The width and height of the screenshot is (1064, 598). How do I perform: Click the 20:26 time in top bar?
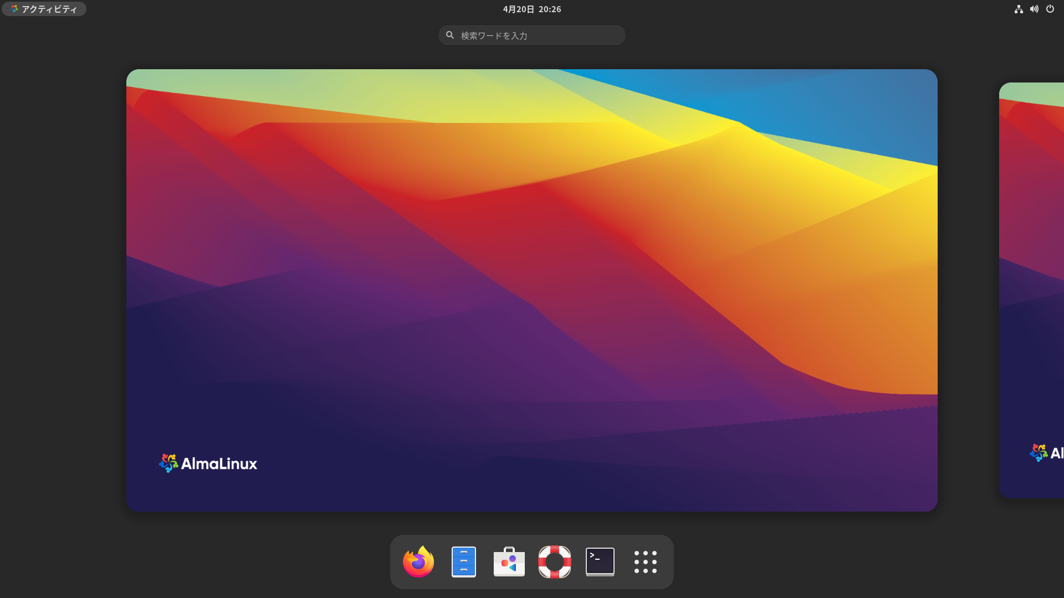tap(550, 9)
